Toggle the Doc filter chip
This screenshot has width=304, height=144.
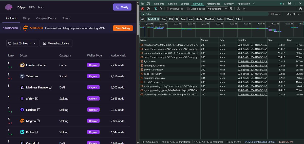click(164, 19)
